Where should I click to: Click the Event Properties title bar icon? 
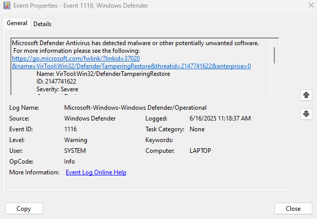[7, 6]
